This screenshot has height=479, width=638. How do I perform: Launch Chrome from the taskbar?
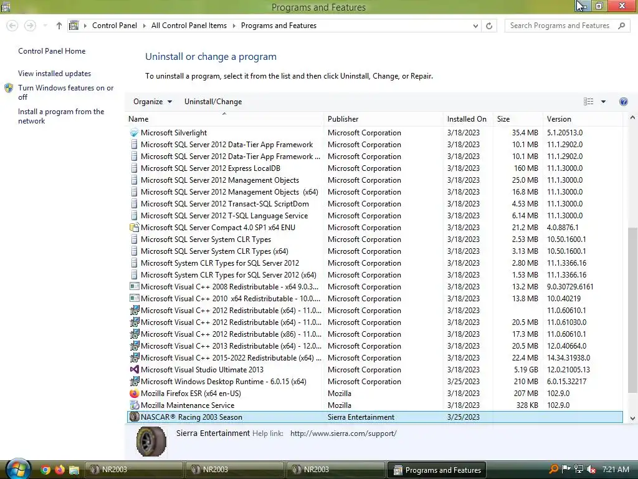pos(45,470)
